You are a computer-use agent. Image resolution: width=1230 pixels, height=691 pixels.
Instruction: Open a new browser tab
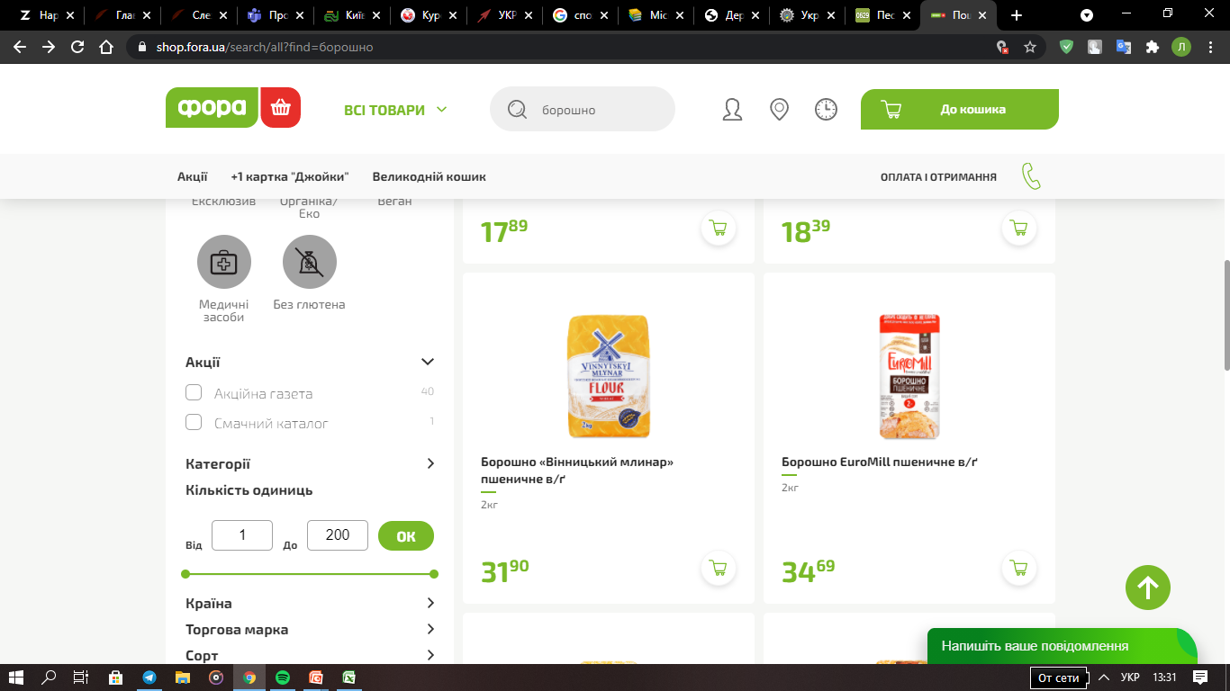pos(1017,15)
